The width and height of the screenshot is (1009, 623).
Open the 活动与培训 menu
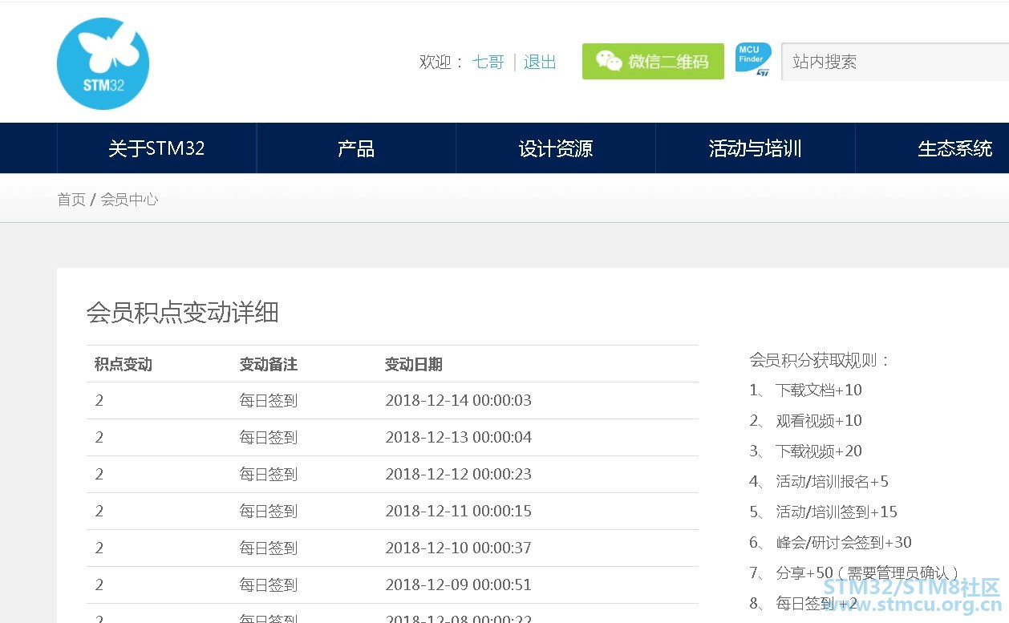[756, 148]
